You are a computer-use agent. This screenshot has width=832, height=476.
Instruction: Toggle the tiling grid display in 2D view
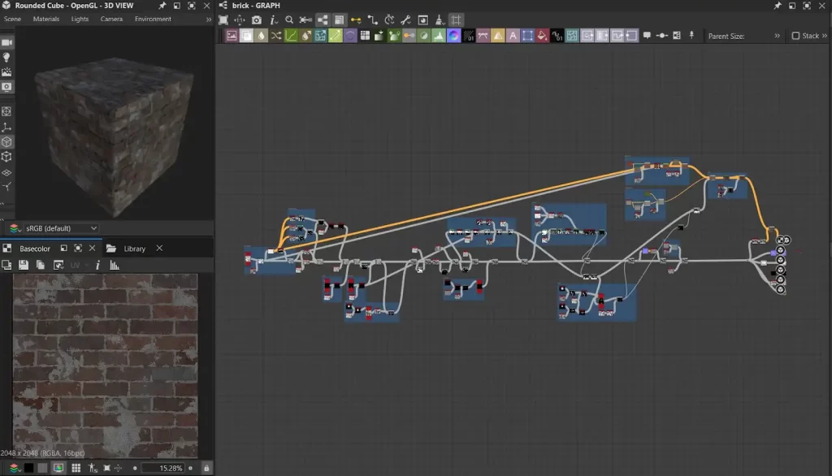pos(76,469)
